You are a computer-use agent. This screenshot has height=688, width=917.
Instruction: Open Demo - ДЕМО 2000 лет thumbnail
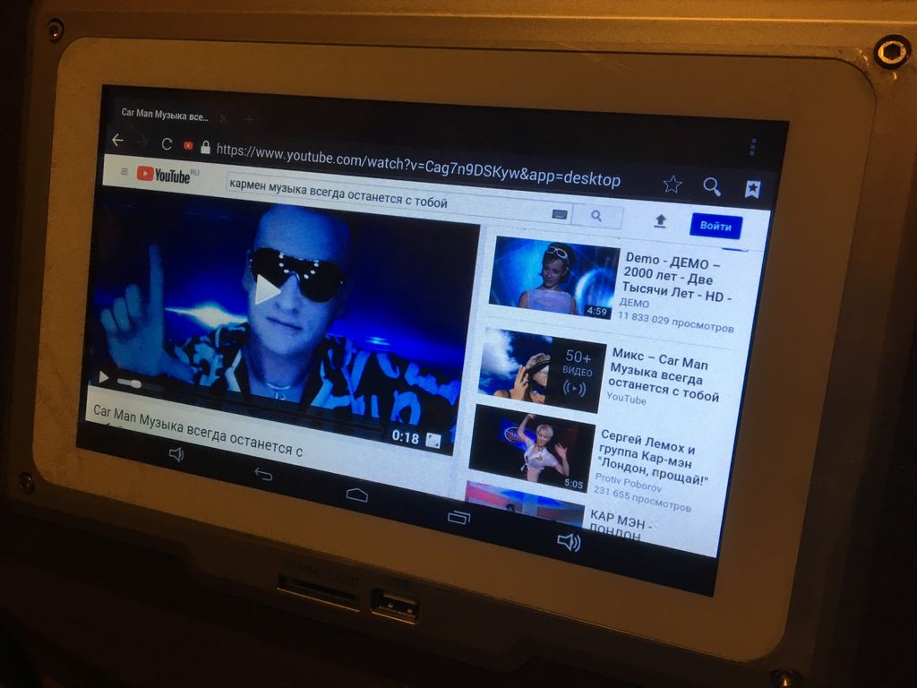[553, 278]
